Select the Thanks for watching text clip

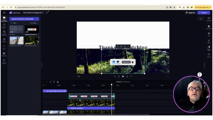pos(91,108)
